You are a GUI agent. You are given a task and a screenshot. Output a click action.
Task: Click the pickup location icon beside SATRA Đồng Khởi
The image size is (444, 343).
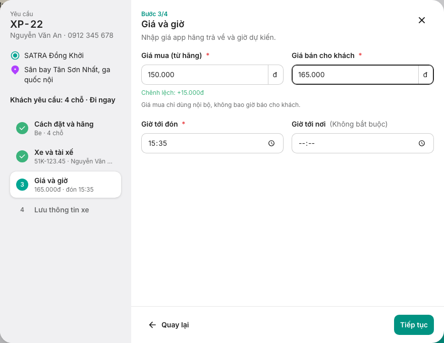point(15,55)
